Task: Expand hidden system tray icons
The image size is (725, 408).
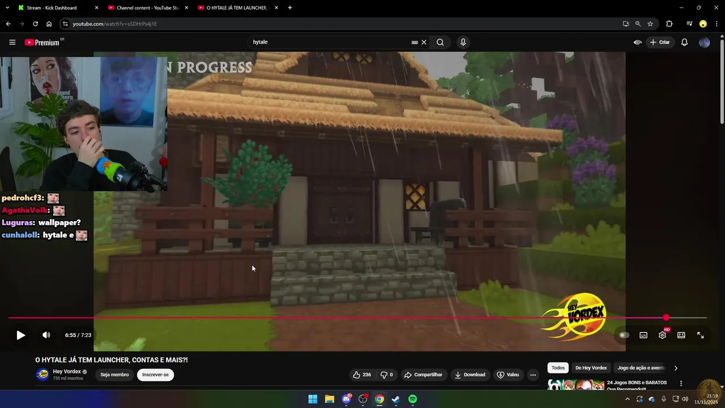Action: pos(627,399)
